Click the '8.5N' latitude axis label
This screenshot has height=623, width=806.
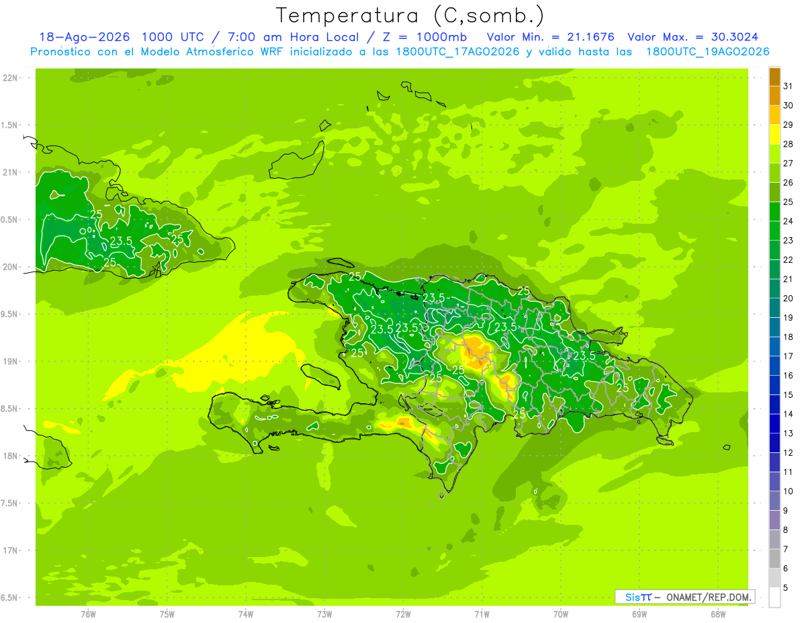coord(11,409)
